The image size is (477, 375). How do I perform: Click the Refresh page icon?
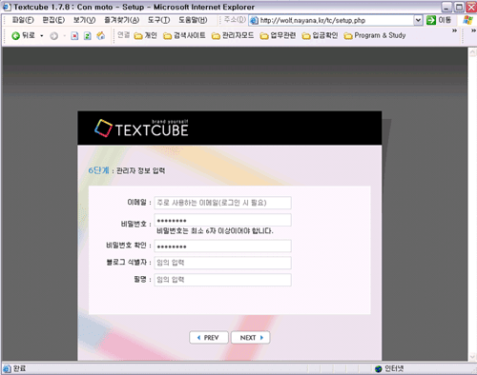coord(88,36)
